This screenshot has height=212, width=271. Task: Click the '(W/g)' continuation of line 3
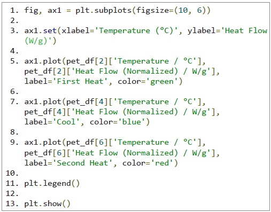click(x=40, y=41)
